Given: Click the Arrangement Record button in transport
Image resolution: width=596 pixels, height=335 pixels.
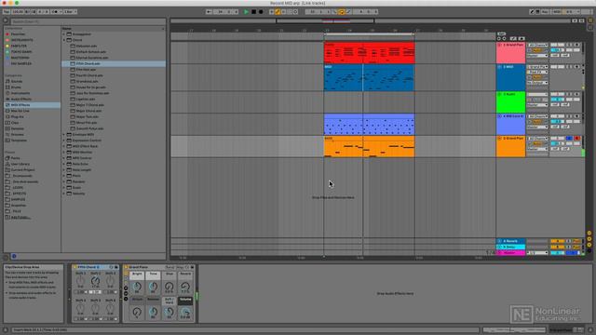Looking at the screenshot, I should [261, 12].
